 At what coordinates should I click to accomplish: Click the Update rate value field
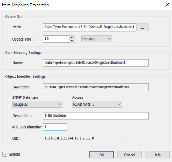coord(56,39)
